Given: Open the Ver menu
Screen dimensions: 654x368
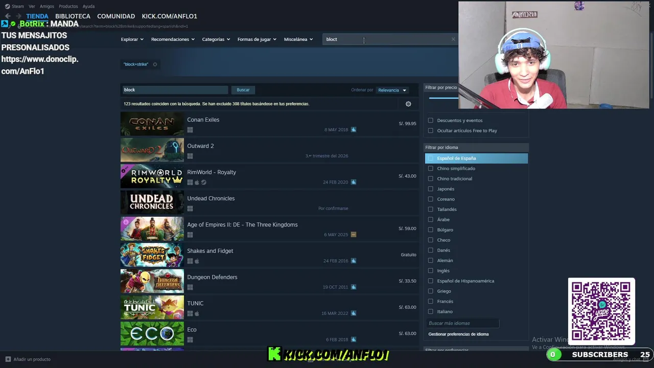Looking at the screenshot, I should pos(32,6).
